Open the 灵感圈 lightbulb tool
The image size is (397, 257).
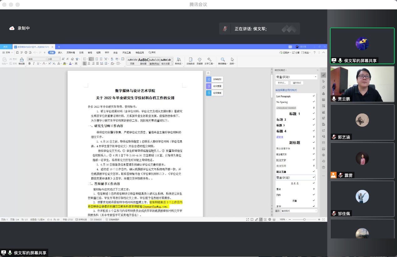coord(199,61)
